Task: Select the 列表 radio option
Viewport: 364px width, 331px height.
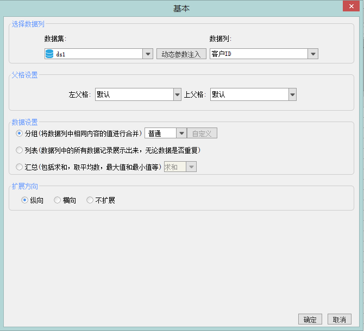Action: point(19,150)
